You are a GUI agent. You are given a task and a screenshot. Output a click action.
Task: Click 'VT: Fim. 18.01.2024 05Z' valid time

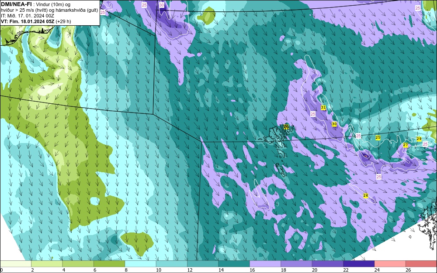click(x=28, y=21)
